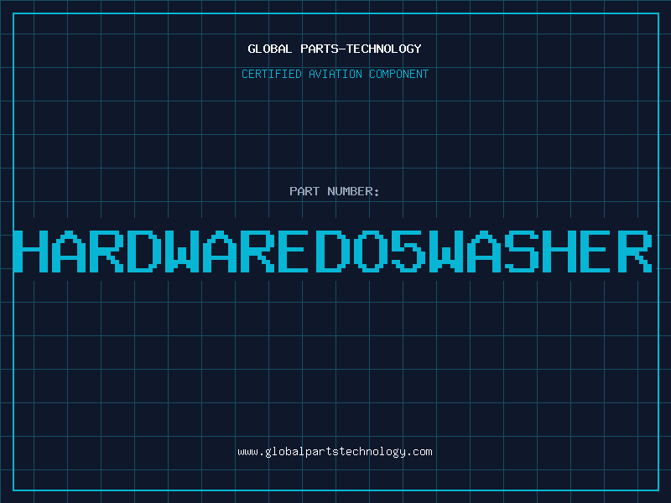671x503 pixels.
Task: Click the www prefix of the website URL
Action: [x=247, y=451]
